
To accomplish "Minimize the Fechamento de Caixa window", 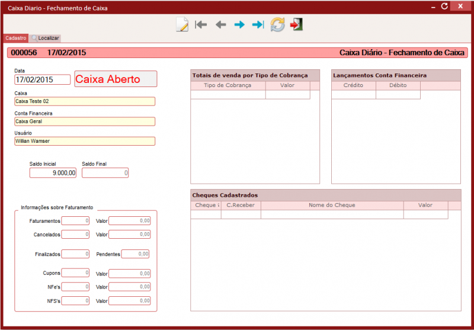I will point(434,7).
